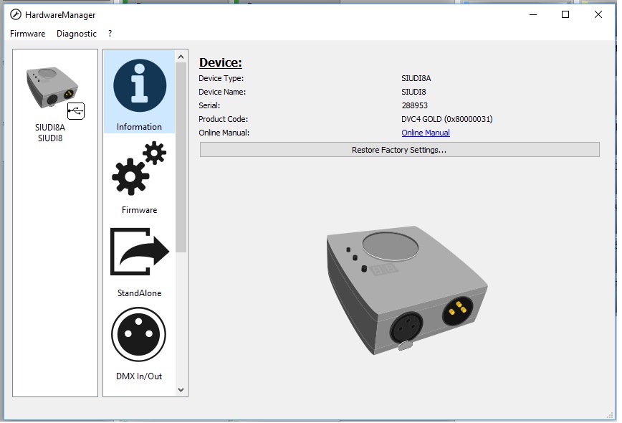Close the HardwareManager window
The image size is (622, 423).
pyautogui.click(x=598, y=14)
